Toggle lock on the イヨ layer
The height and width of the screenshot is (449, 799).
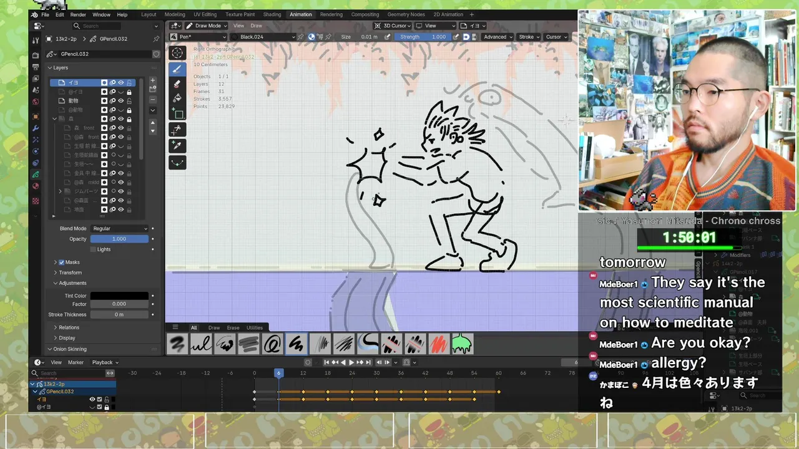129,82
